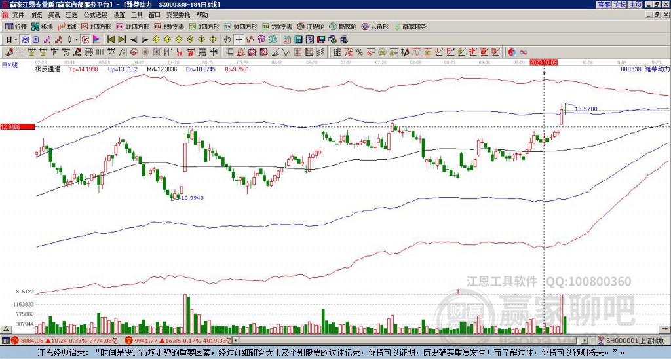Select the zigzag wave line tool
The image size is (671, 359).
[286, 52]
